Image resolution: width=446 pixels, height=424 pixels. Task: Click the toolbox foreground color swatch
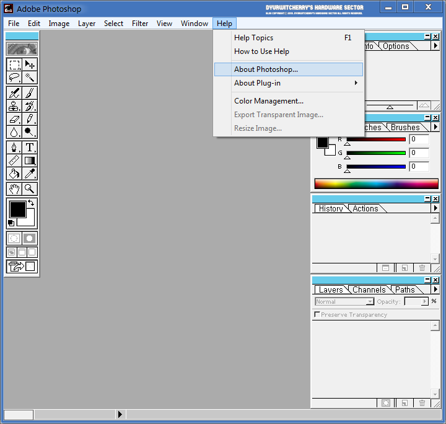[x=17, y=209]
